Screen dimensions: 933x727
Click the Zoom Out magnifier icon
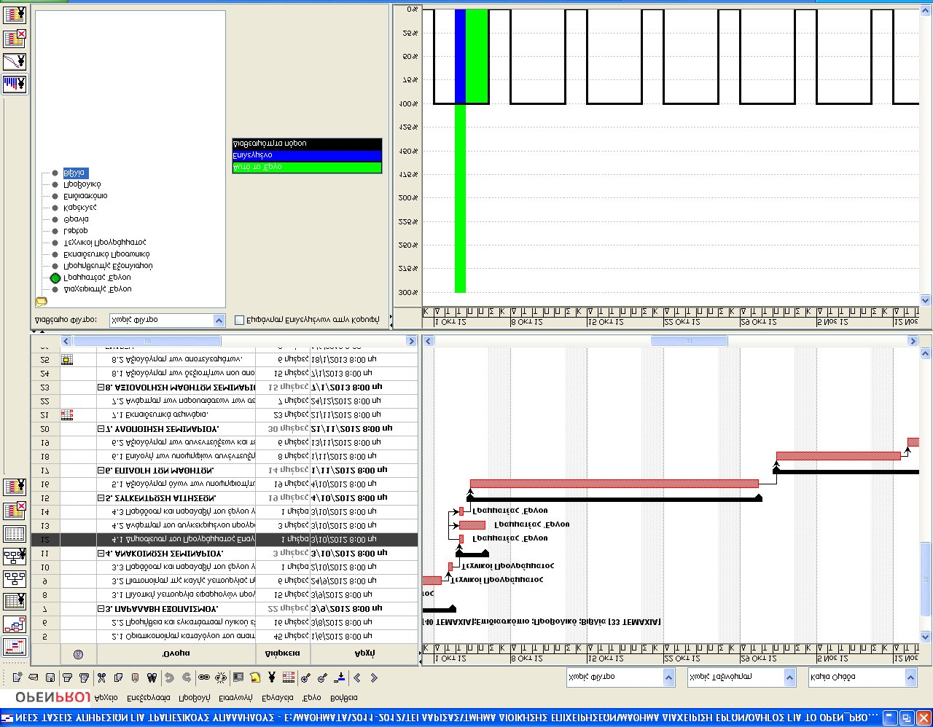(x=322, y=677)
